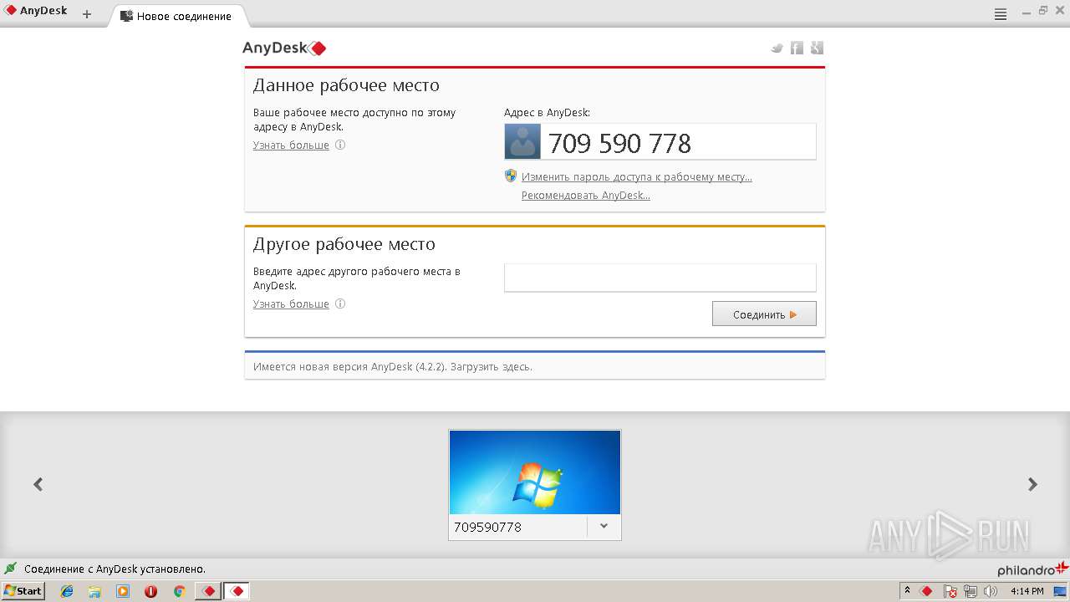Switch to the Новое соединение tab
The width and height of the screenshot is (1070, 602).
[x=177, y=16]
